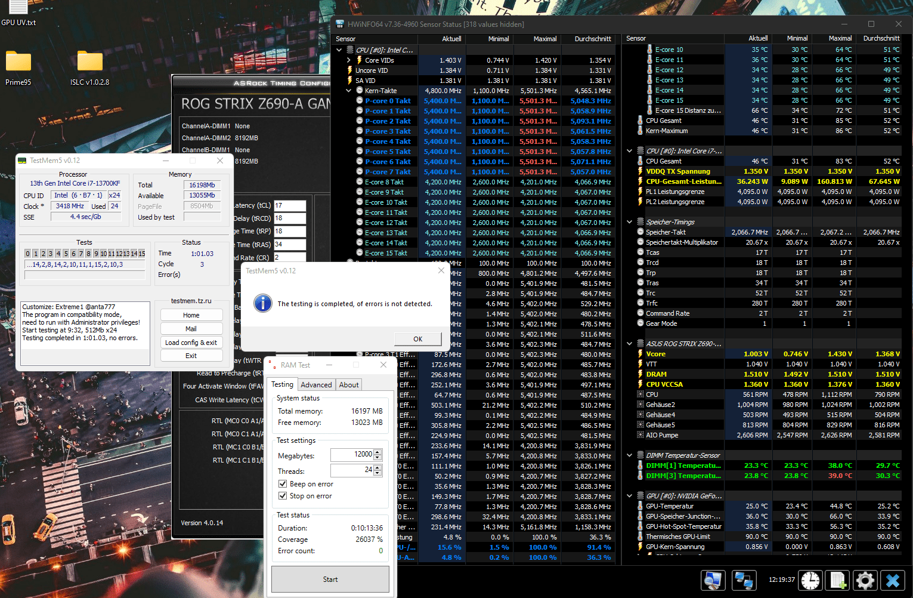This screenshot has height=598, width=913.
Task: Click the tCL timing field showing 17
Action: click(x=290, y=205)
